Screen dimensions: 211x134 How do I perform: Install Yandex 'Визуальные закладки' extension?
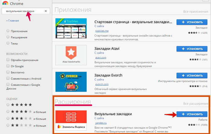tap(192, 114)
